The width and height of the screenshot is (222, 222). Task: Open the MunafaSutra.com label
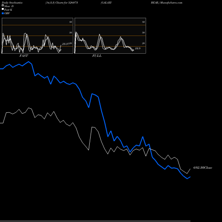[x=171, y=3]
